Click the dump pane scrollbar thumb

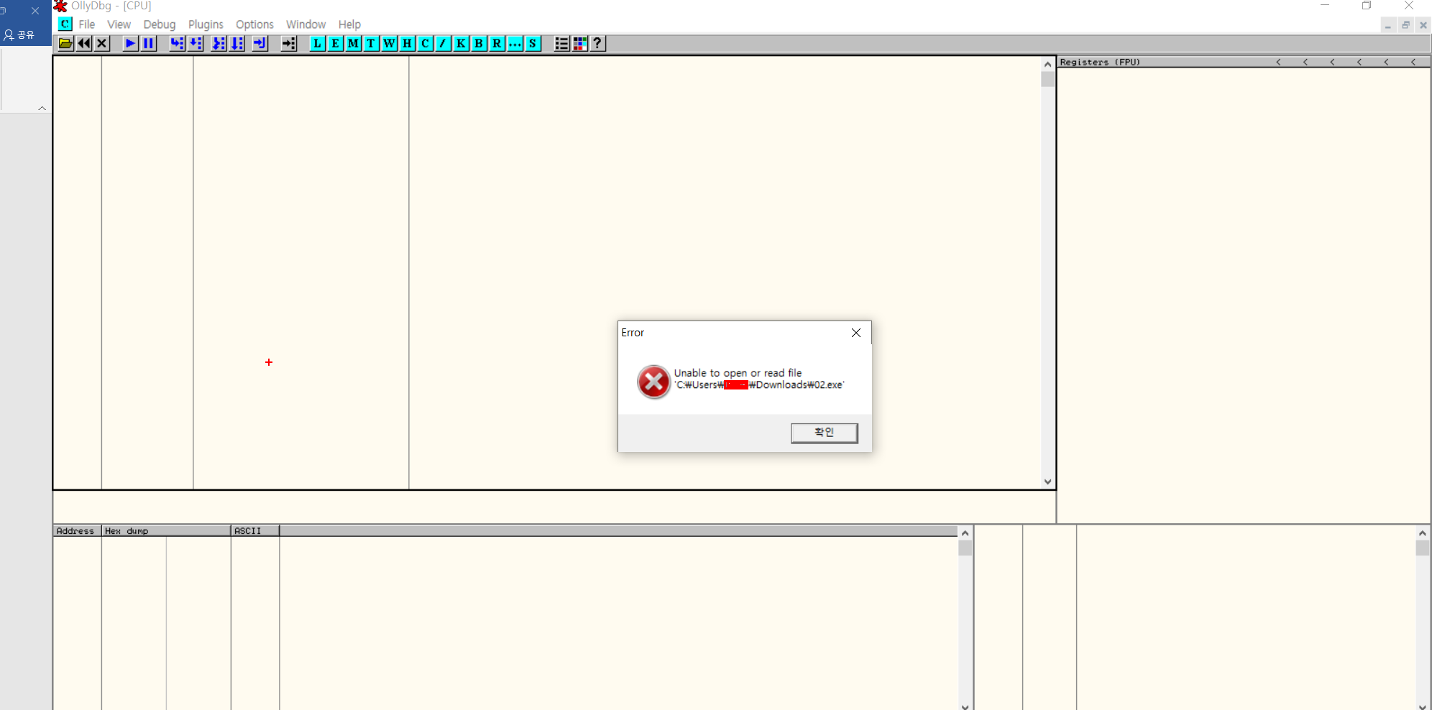click(x=965, y=548)
